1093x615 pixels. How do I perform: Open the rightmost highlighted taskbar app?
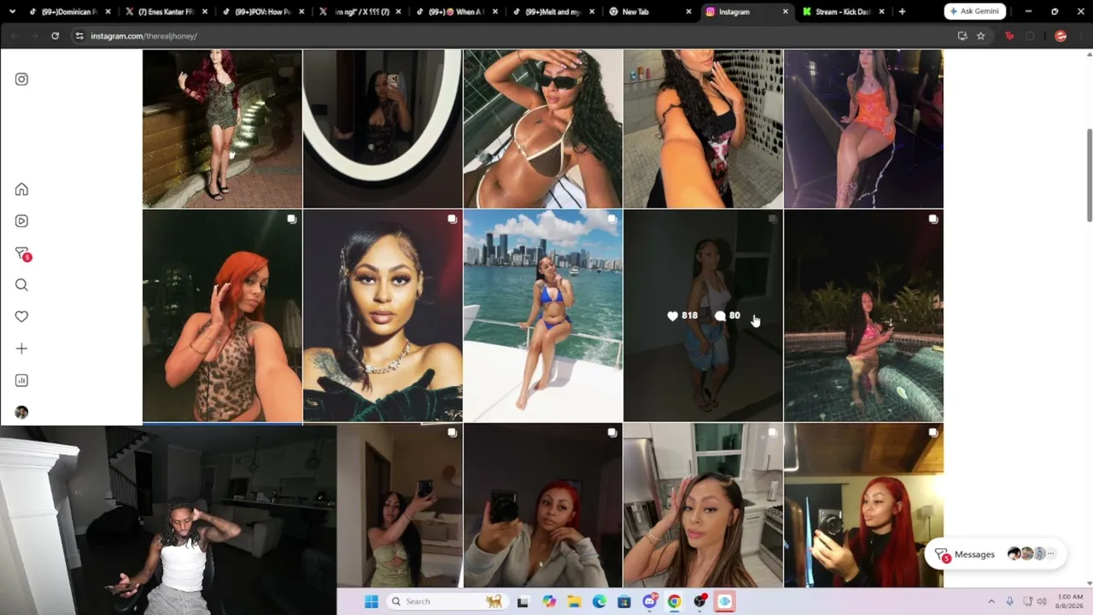point(724,601)
